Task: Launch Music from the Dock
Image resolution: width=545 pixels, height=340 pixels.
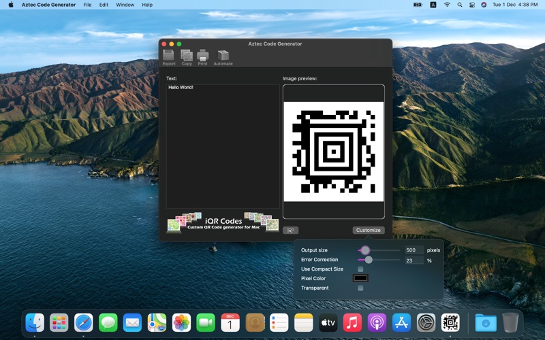Action: tap(352, 323)
